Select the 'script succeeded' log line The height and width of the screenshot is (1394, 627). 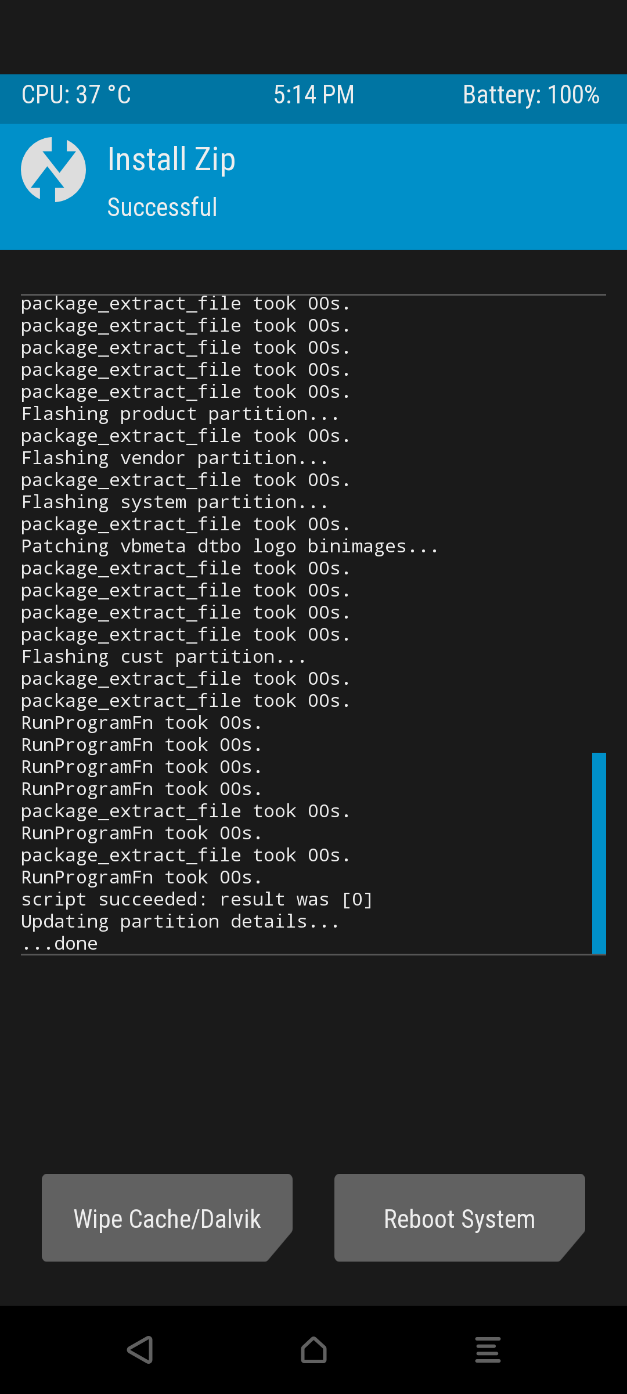click(197, 900)
